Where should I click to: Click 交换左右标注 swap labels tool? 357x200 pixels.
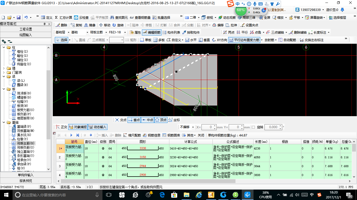pos(312,40)
